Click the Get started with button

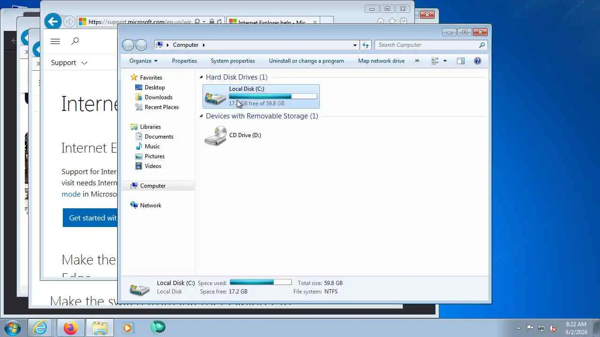point(90,218)
